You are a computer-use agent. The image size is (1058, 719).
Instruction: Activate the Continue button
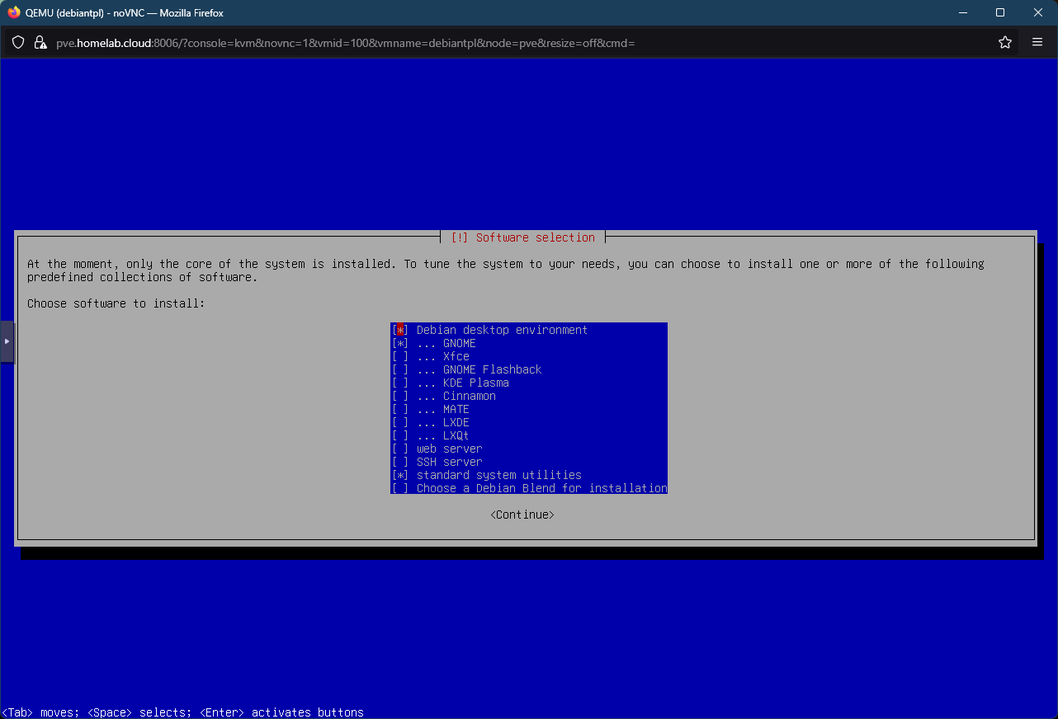(522, 514)
